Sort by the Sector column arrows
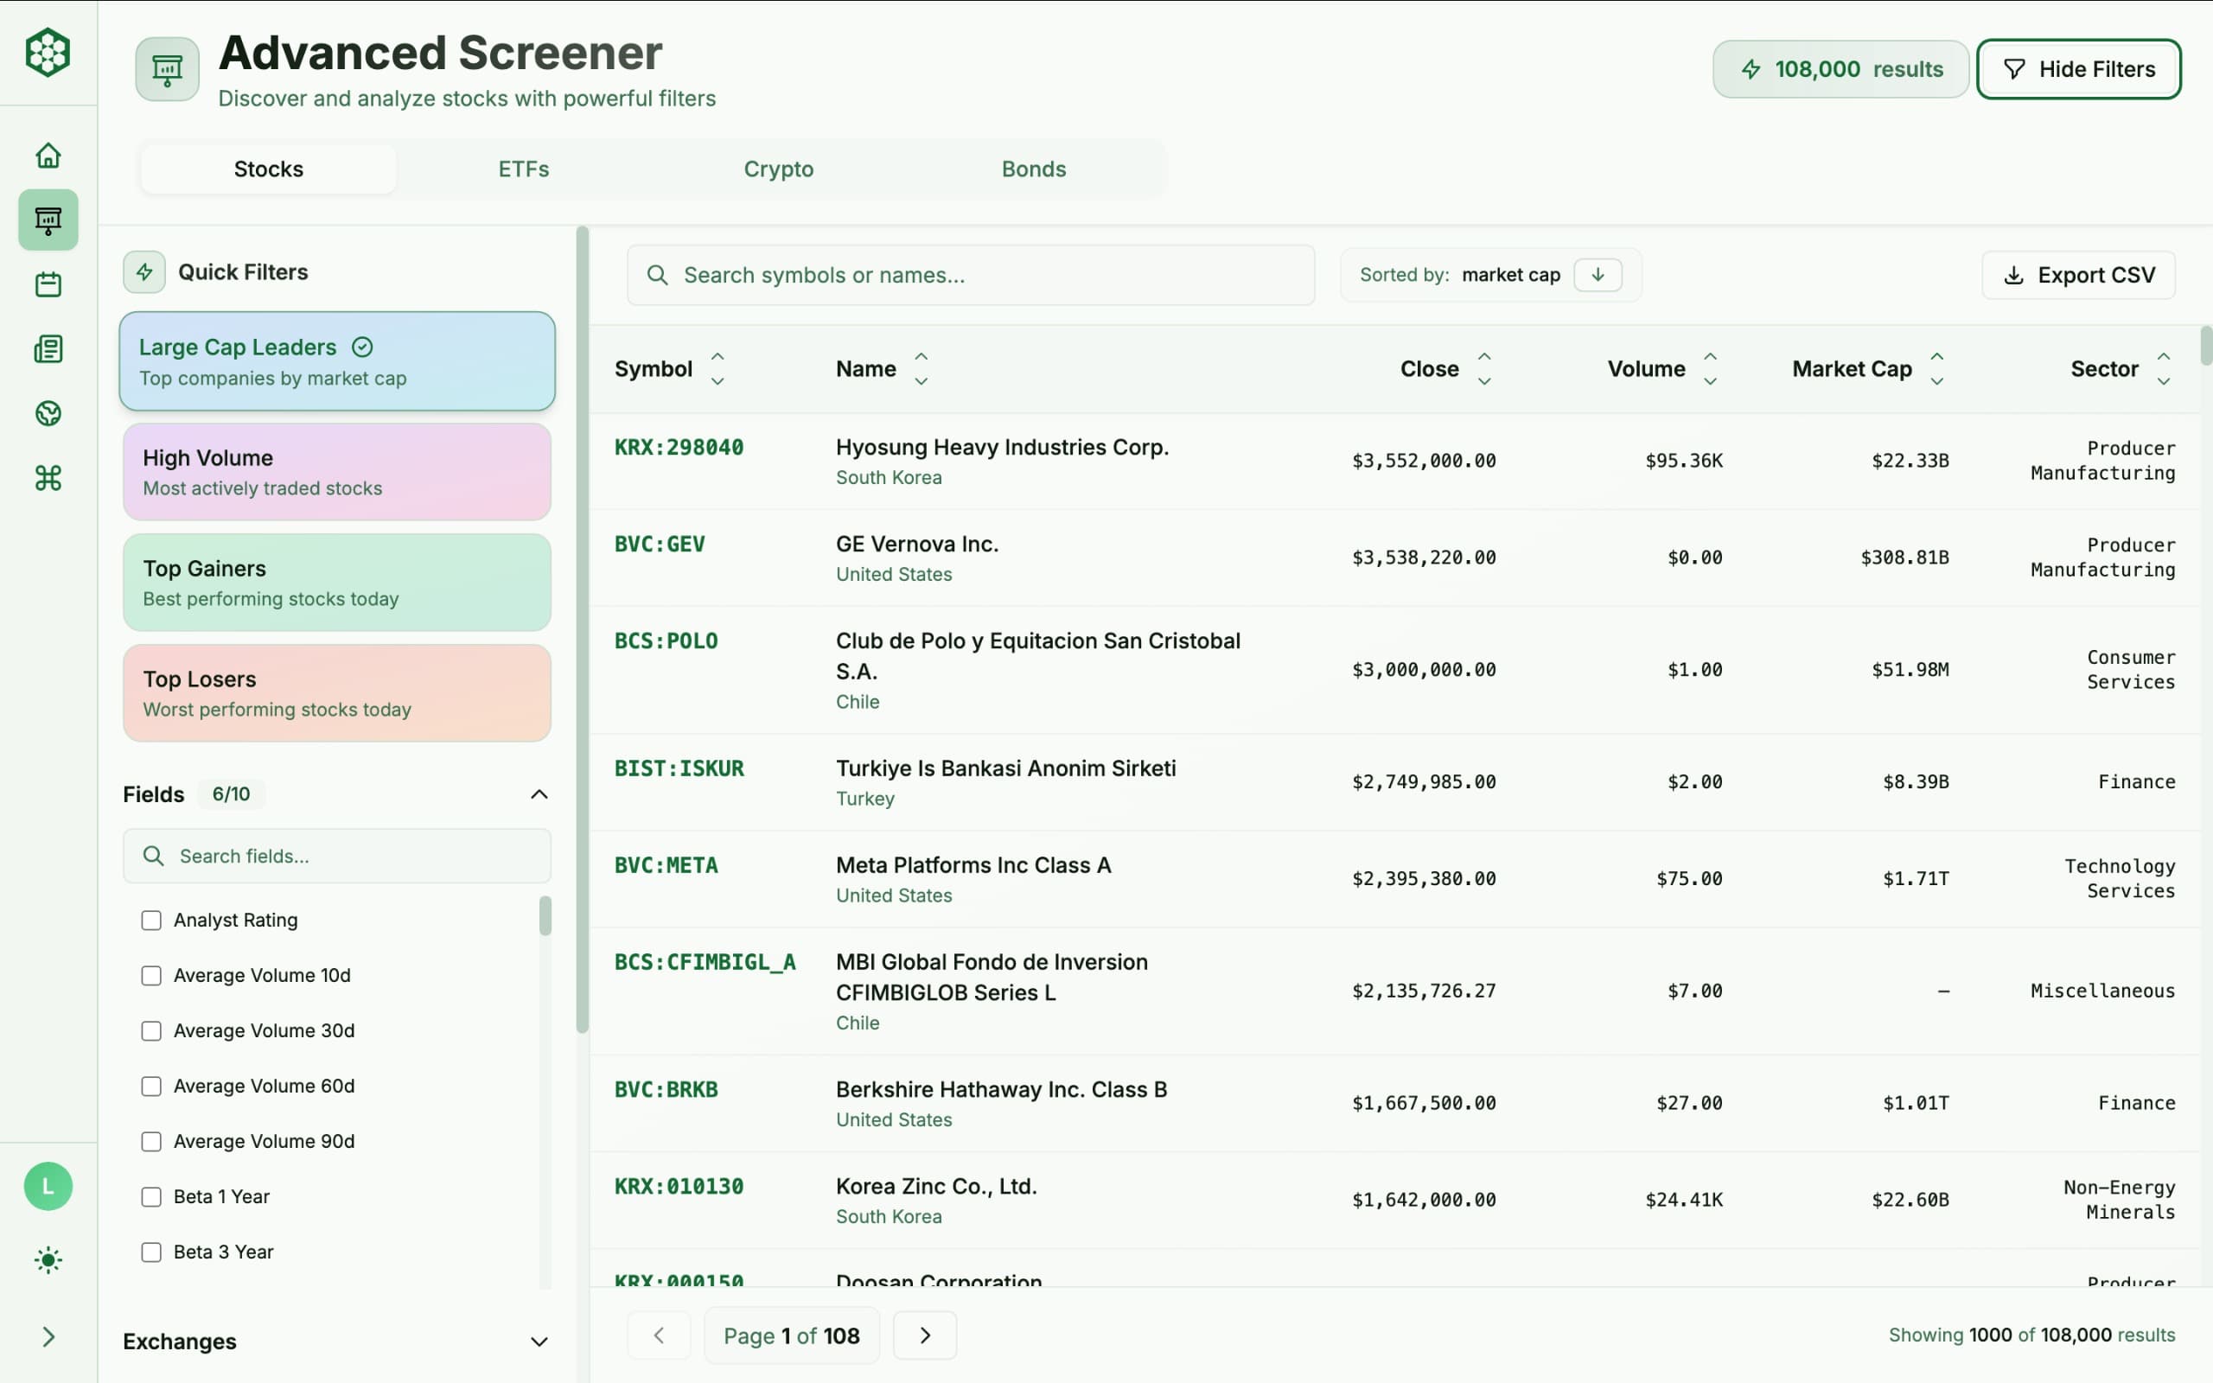The width and height of the screenshot is (2213, 1383). click(2164, 368)
